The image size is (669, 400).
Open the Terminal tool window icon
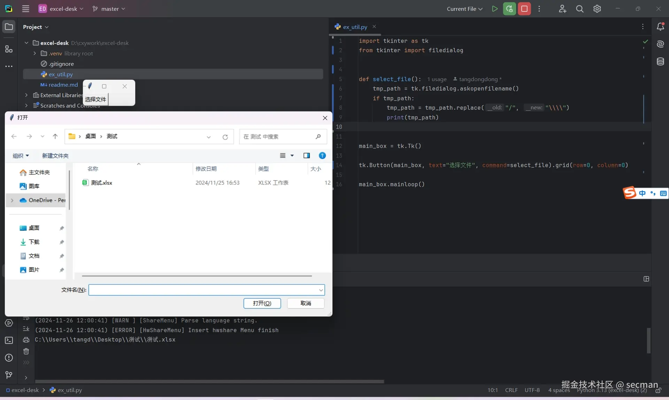[9, 340]
